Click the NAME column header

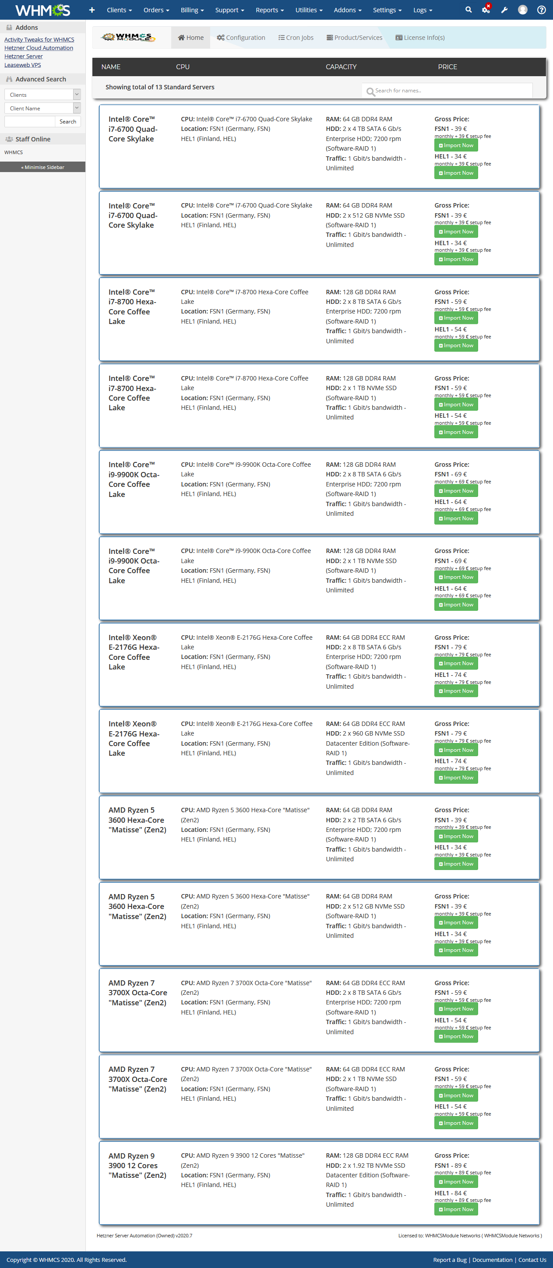click(x=111, y=67)
